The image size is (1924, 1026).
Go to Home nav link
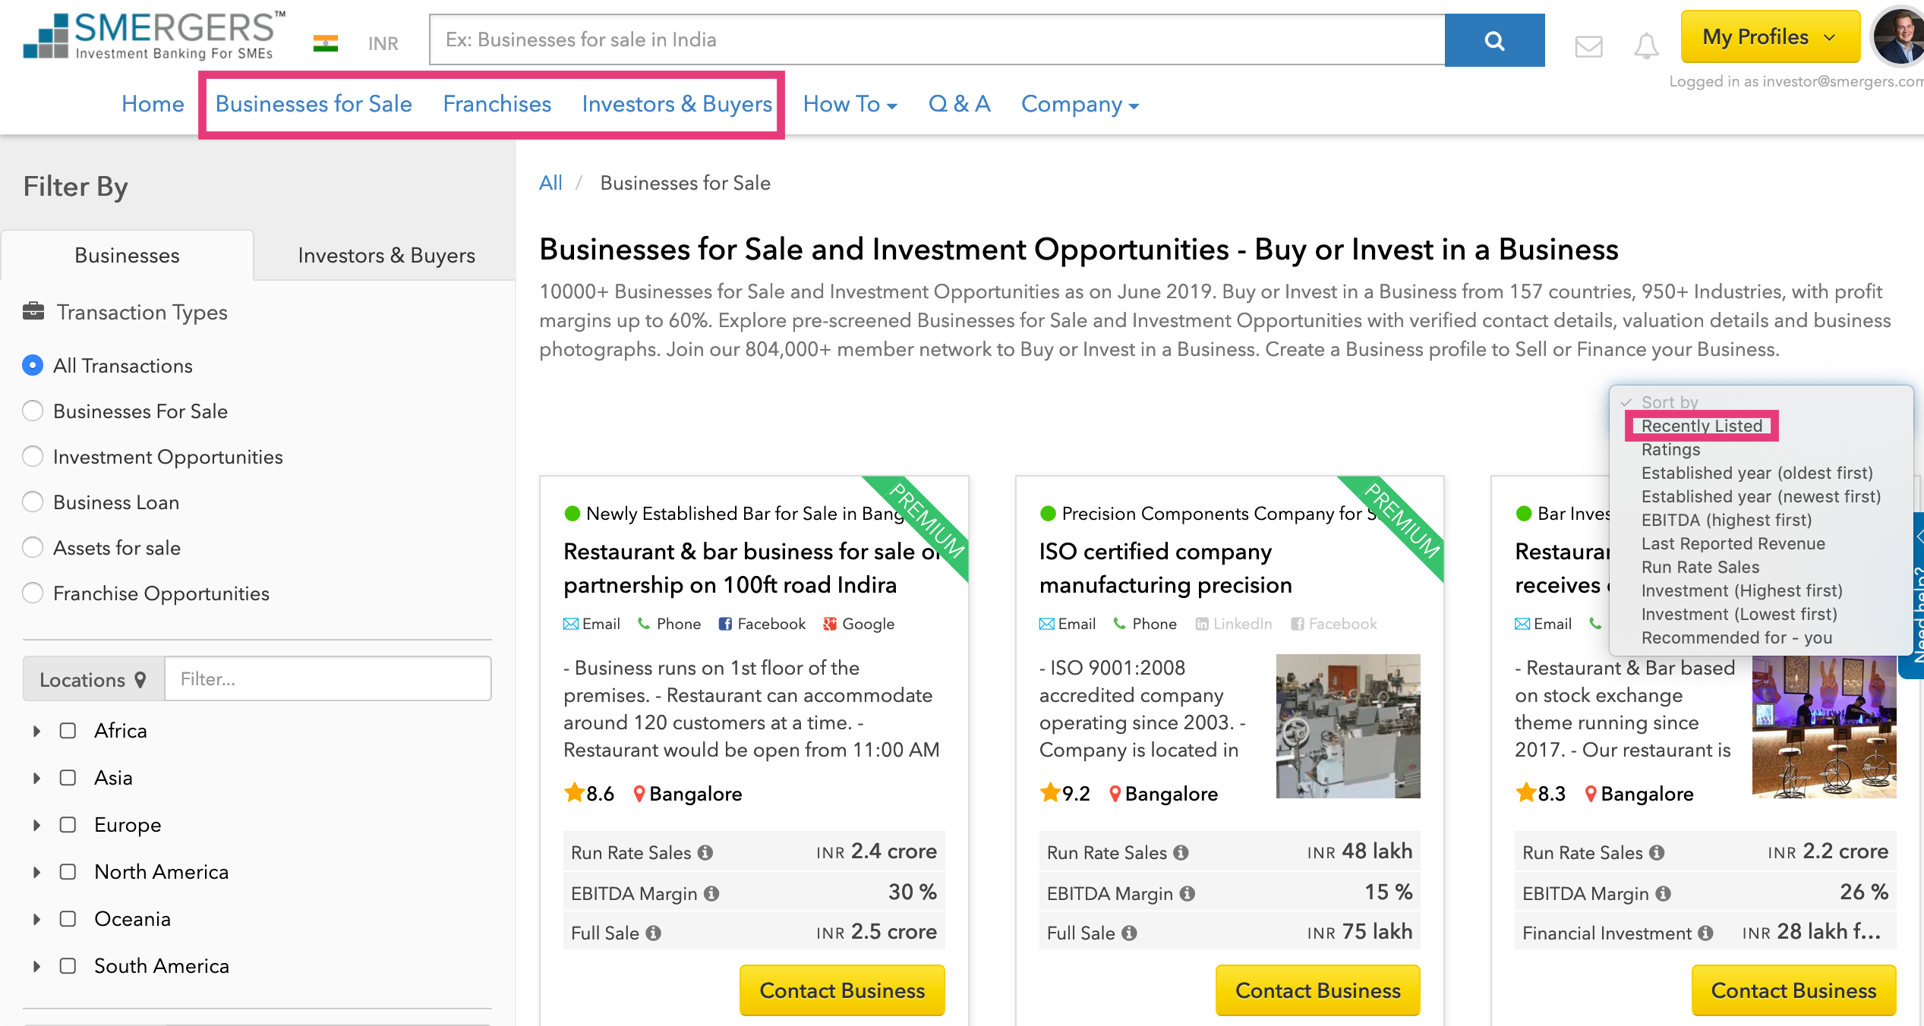(x=153, y=104)
